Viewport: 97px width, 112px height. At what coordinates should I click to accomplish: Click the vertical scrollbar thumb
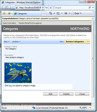click(x=93, y=59)
